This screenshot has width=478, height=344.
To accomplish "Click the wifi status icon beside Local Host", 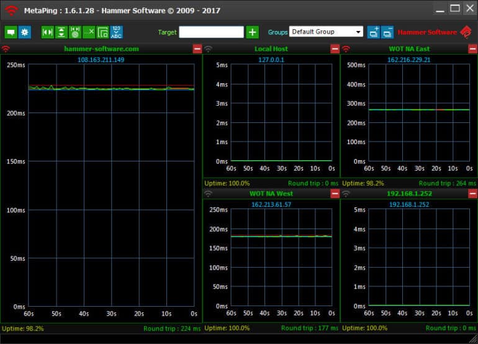I will click(x=208, y=49).
